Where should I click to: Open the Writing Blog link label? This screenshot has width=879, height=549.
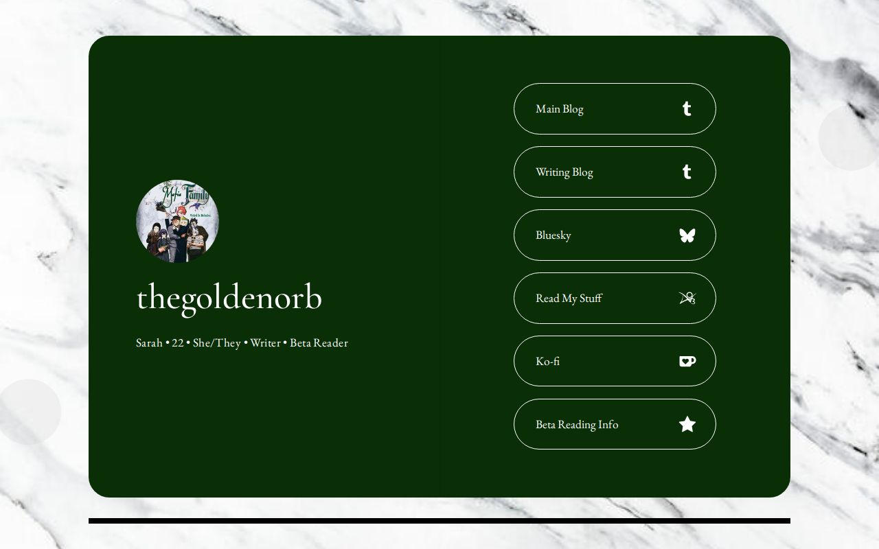pos(564,172)
